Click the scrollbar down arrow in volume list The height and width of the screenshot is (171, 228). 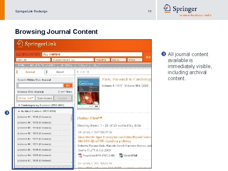click(72, 162)
